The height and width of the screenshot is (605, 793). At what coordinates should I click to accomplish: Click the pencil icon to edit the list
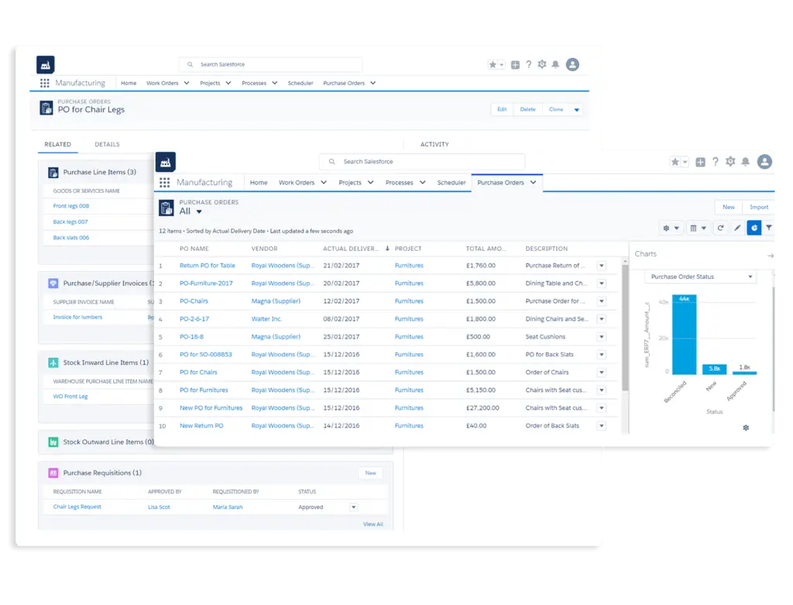click(737, 229)
